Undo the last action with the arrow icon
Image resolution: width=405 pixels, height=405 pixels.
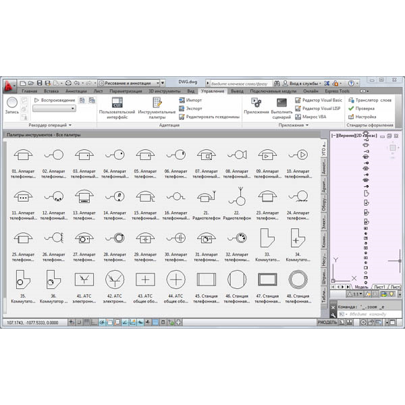pos(76,83)
